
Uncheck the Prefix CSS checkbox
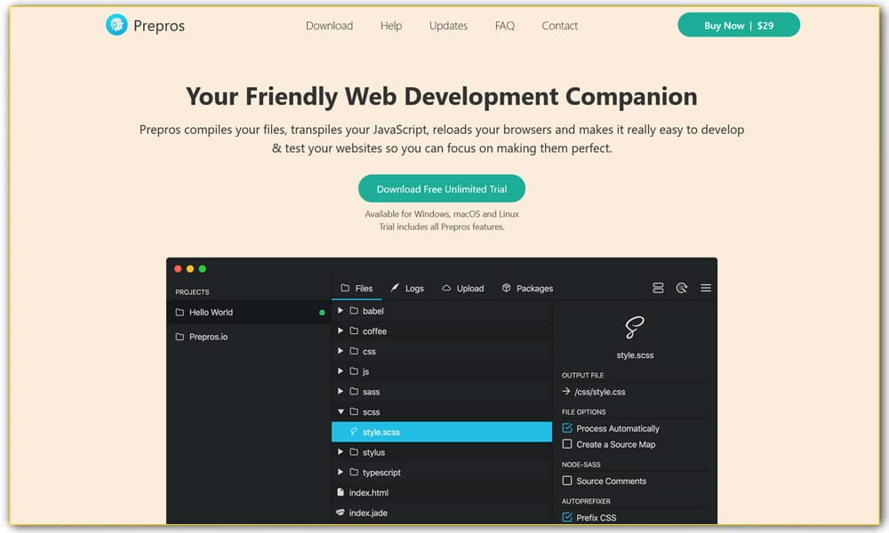[x=567, y=517]
